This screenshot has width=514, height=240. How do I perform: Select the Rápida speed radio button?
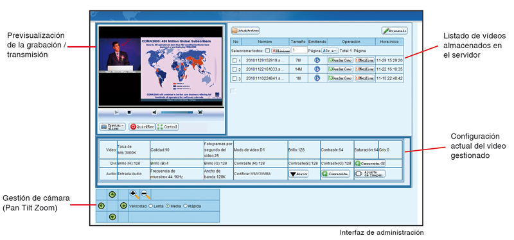(185, 206)
